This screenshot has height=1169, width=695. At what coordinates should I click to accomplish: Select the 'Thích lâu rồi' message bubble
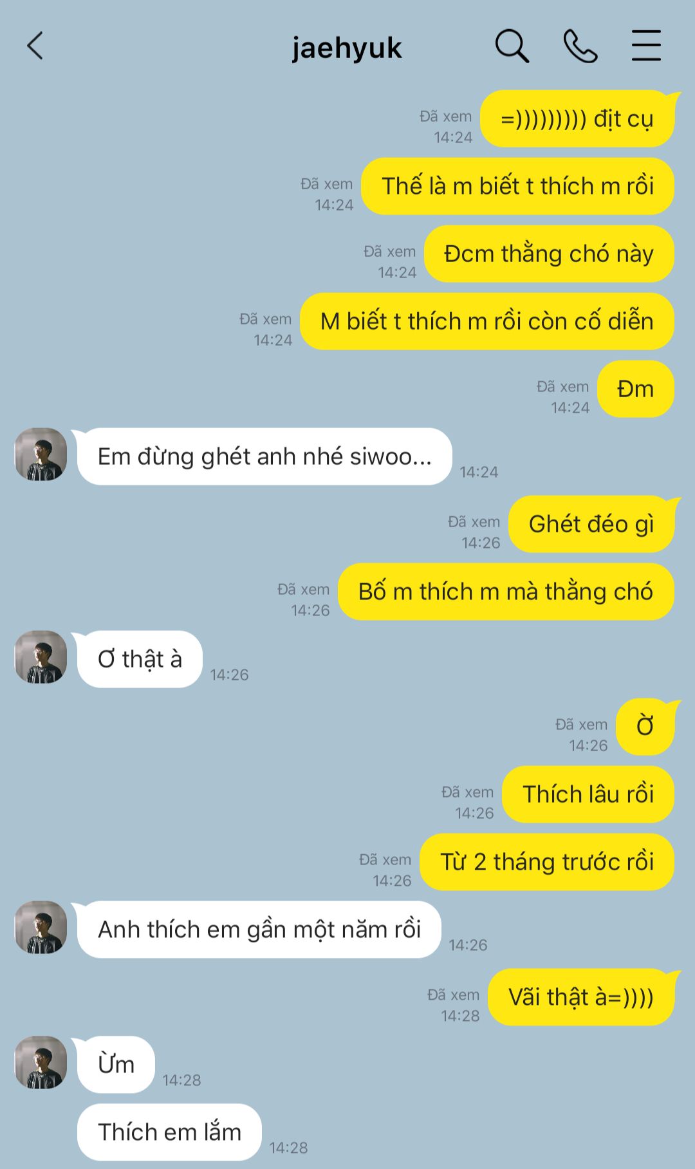588,794
